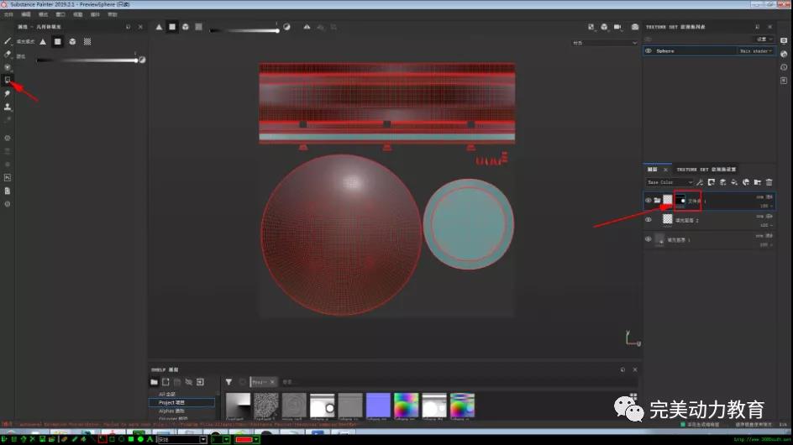
Task: Toggle visibility of fill layer 2
Action: click(648, 219)
